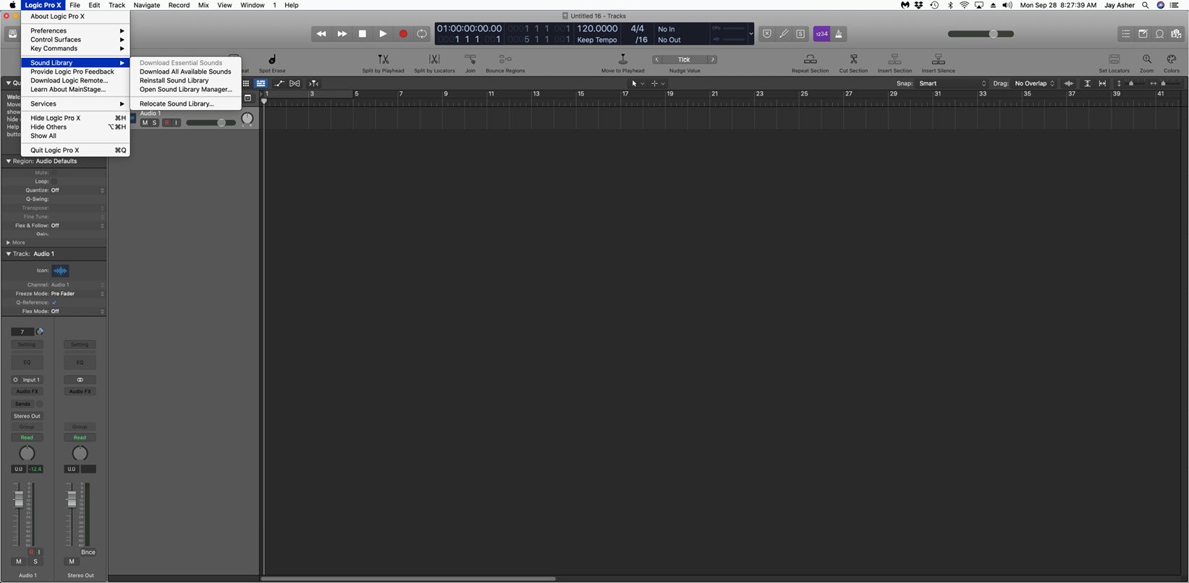The width and height of the screenshot is (1189, 583).
Task: Open the Snap mode dropdown
Action: 952,83
